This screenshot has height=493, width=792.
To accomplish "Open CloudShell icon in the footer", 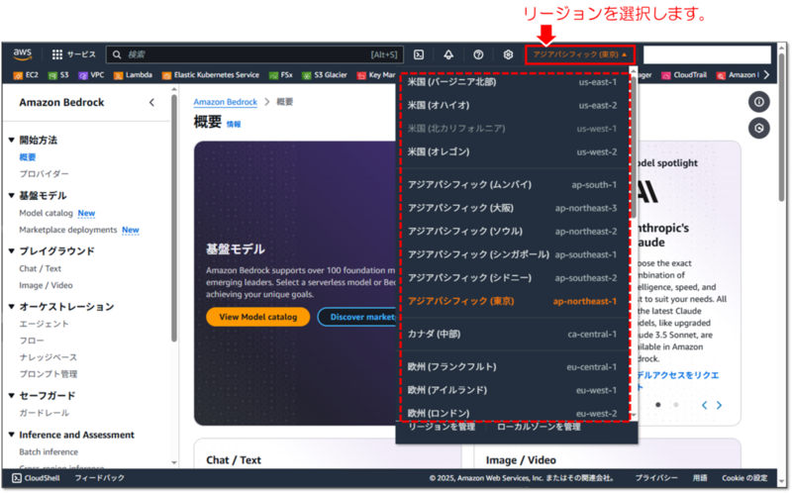I will (x=17, y=478).
